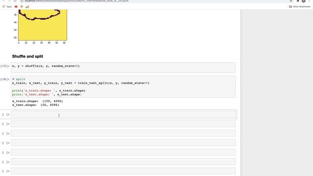Open the bar-chart bookmark icon

click(27, 6)
